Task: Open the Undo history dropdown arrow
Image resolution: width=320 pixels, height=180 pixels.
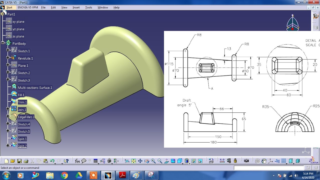Action: click(55, 164)
